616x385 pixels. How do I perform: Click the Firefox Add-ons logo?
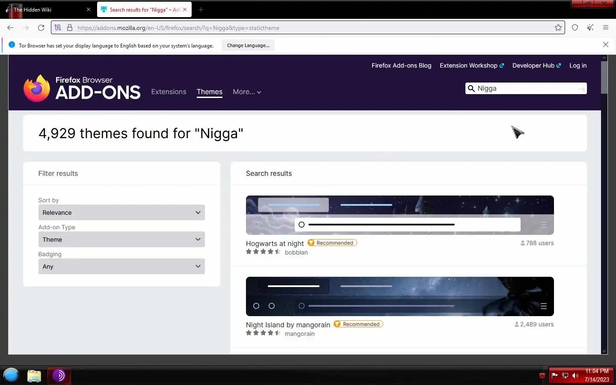click(x=82, y=88)
